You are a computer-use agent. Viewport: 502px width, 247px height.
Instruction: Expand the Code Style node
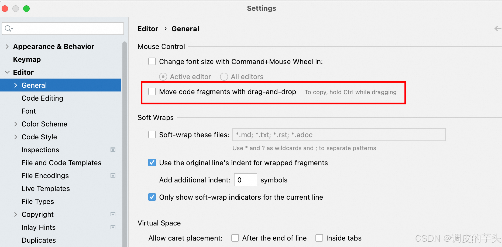coord(16,137)
